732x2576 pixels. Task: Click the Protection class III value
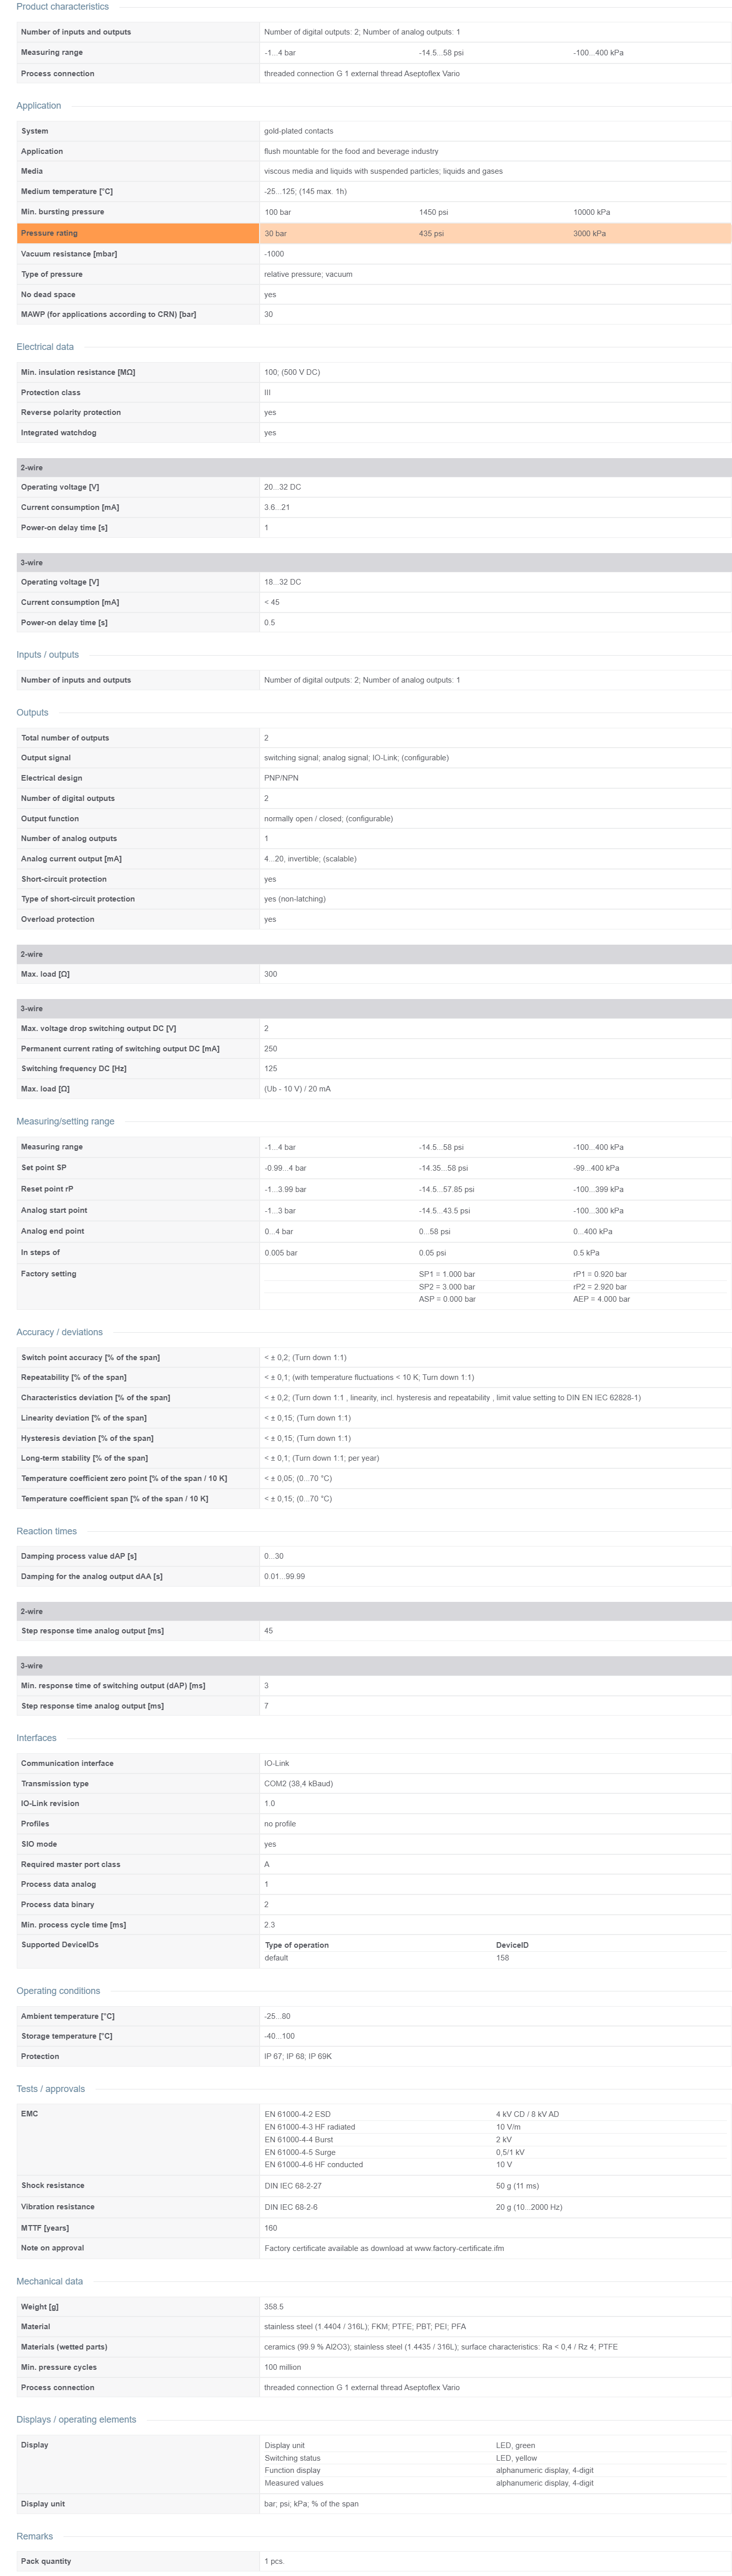(x=267, y=393)
